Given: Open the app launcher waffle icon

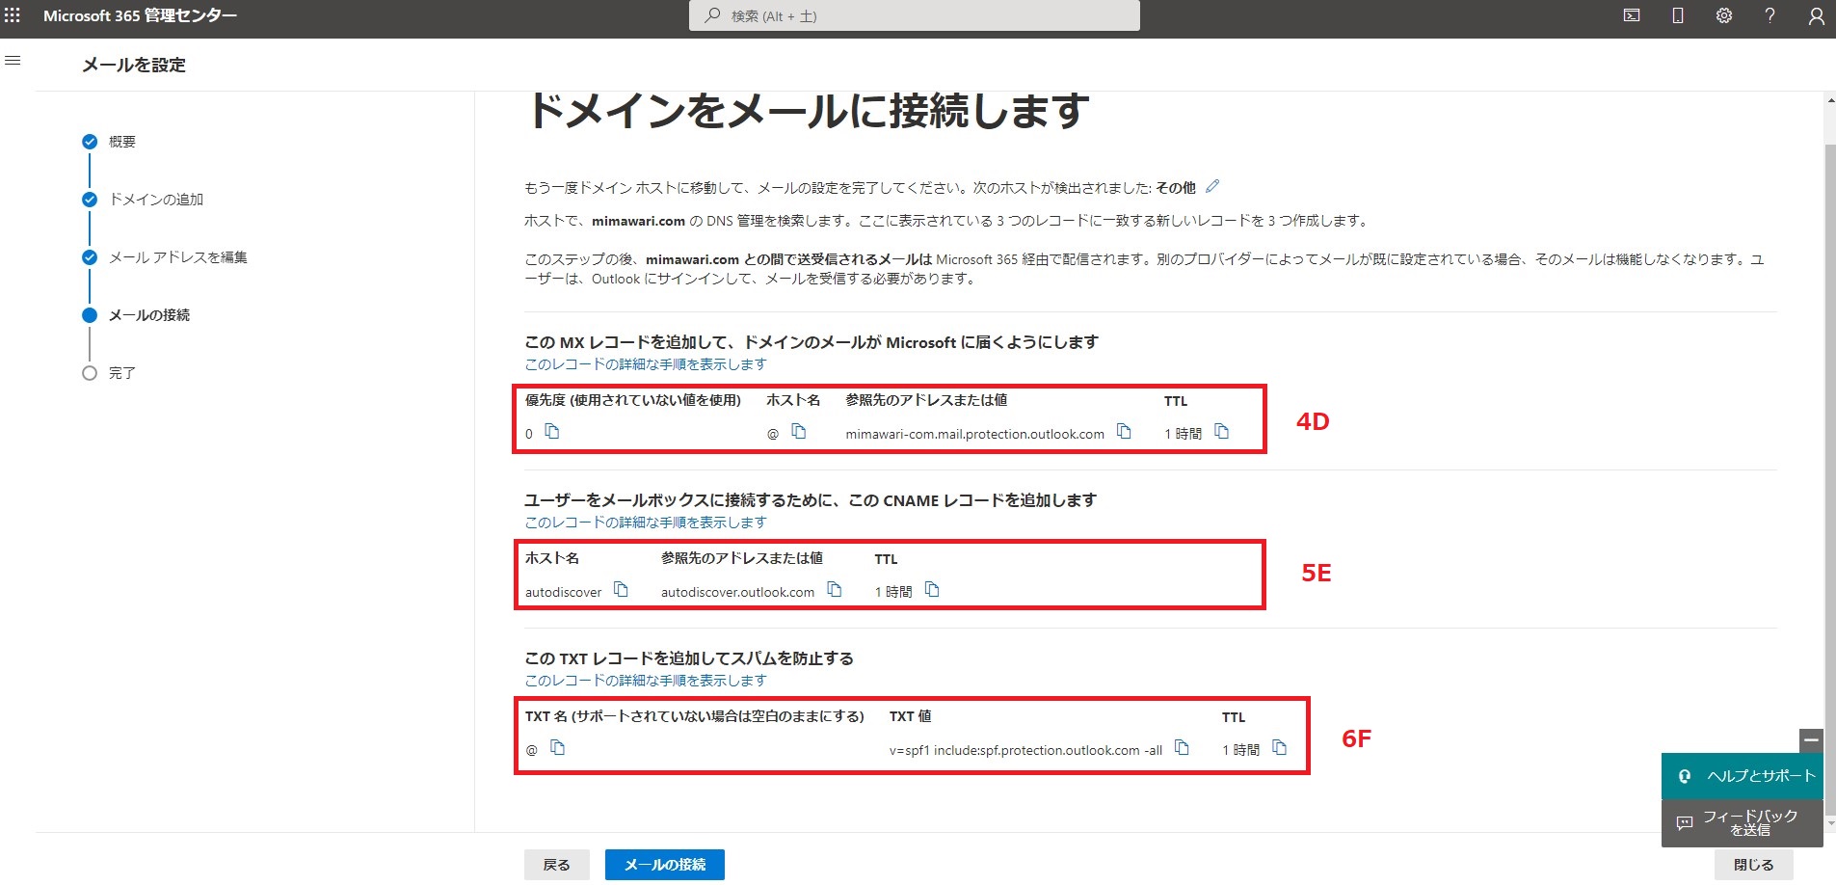Looking at the screenshot, I should (13, 15).
